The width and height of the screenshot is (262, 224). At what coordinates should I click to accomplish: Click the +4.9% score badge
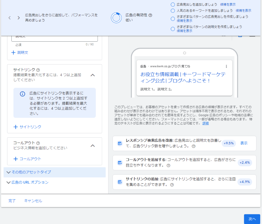pos(245,182)
